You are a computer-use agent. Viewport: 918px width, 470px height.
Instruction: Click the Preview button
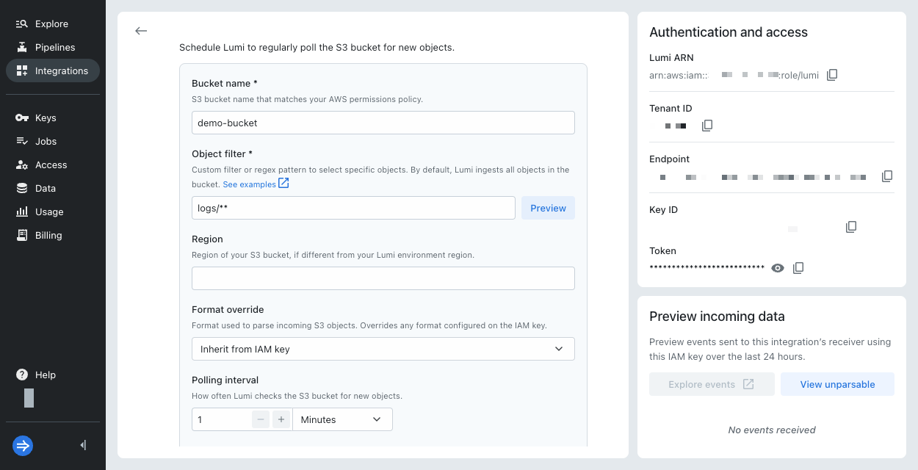(x=548, y=208)
